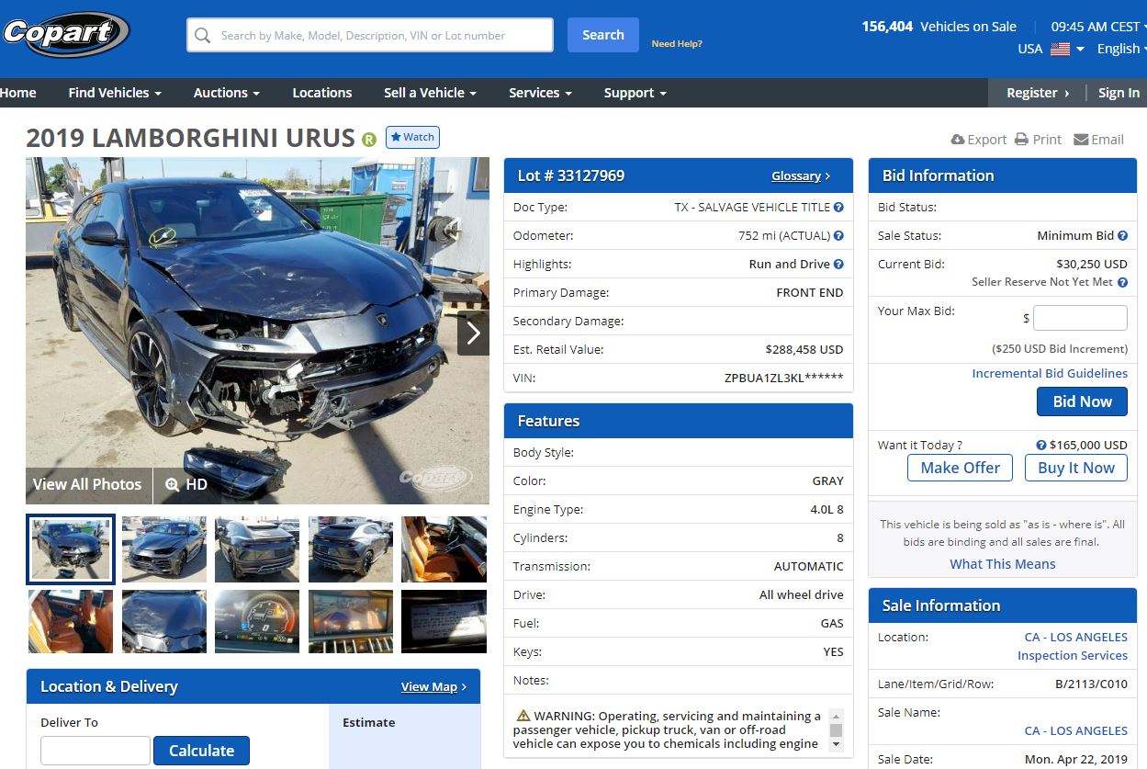Screen dimensions: 1147x769
Task: Open Incremental Bid Guidelines link
Action: click(1050, 373)
